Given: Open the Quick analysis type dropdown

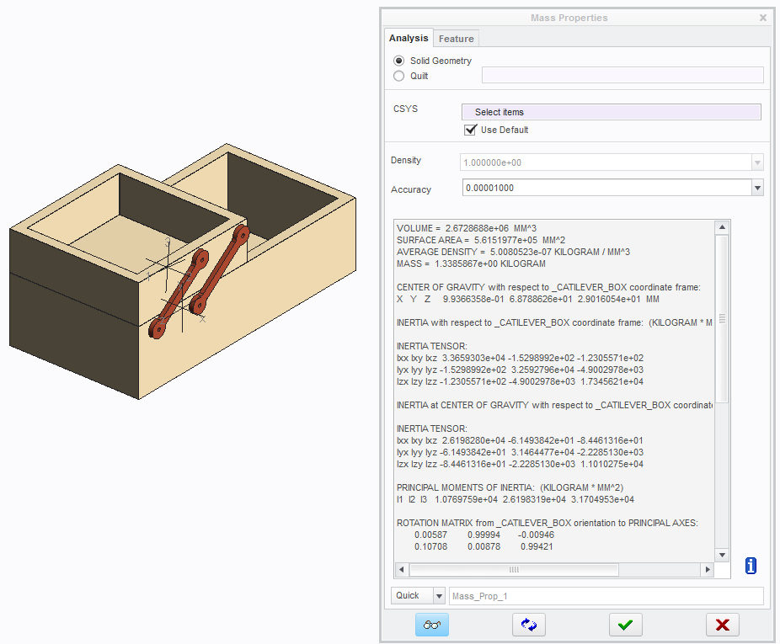Looking at the screenshot, I should 439,596.
